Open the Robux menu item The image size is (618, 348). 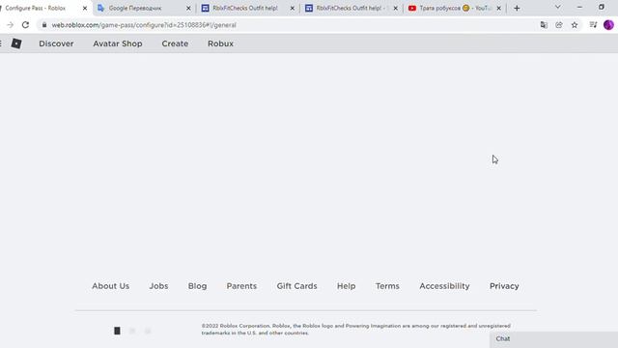click(220, 43)
